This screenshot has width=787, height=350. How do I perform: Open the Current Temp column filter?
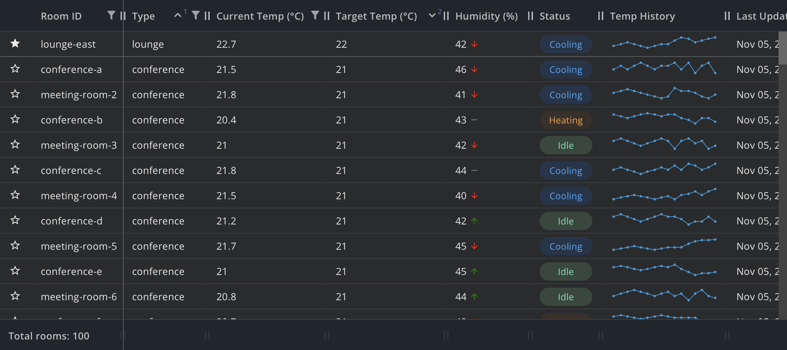[315, 15]
